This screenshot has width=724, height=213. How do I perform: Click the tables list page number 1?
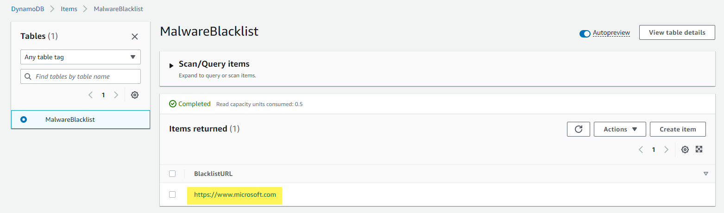(103, 95)
